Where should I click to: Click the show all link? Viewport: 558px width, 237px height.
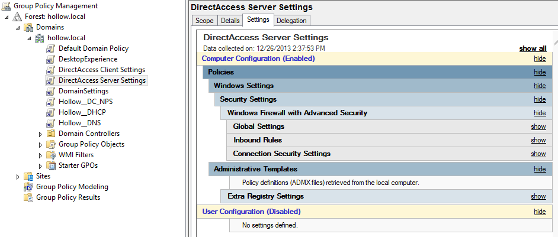[533, 48]
